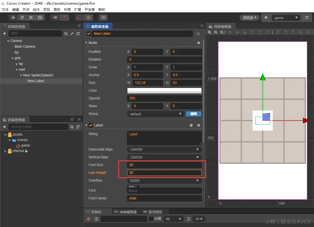This screenshot has height=227, width=314.
Task: Open the Group default dropdown
Action: pos(155,114)
